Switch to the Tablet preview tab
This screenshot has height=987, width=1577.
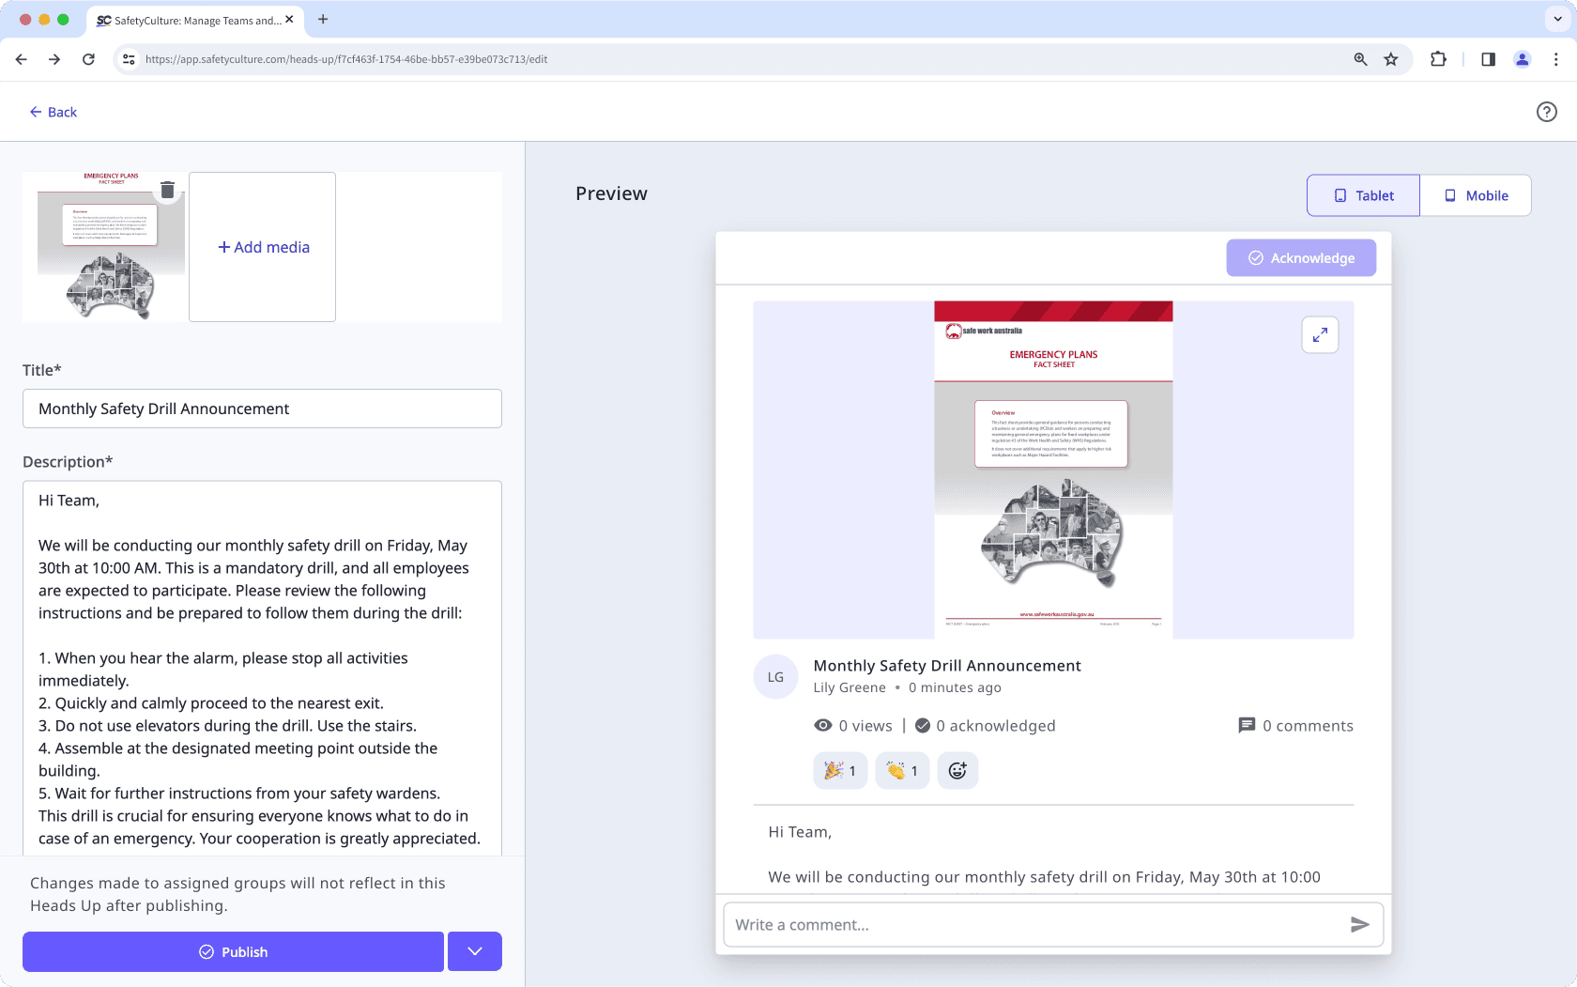[x=1362, y=194]
